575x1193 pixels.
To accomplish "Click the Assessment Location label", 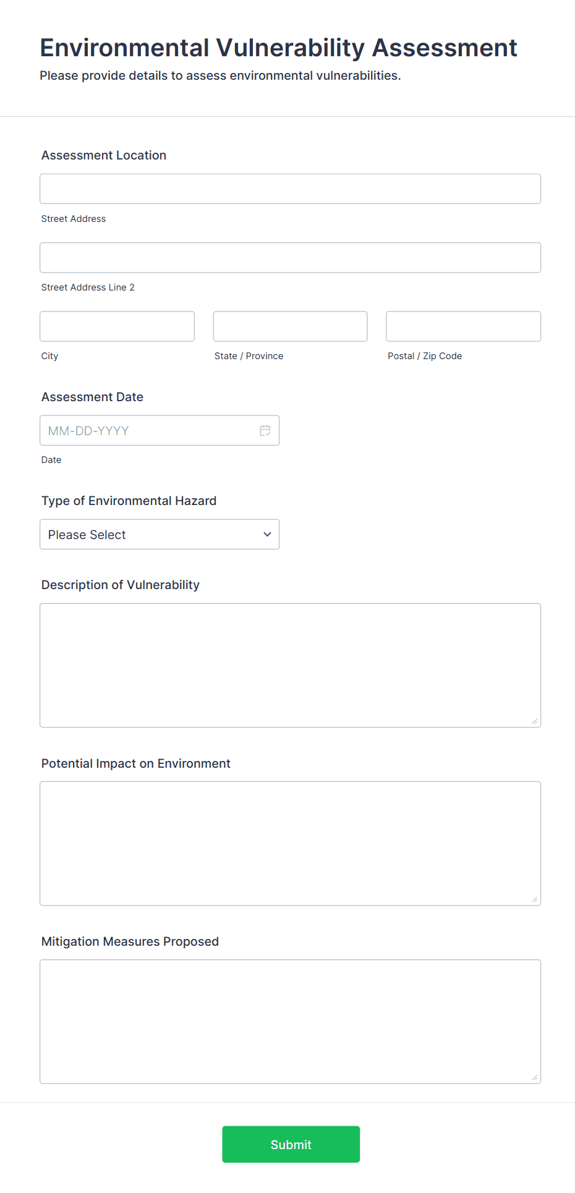I will 104,156.
